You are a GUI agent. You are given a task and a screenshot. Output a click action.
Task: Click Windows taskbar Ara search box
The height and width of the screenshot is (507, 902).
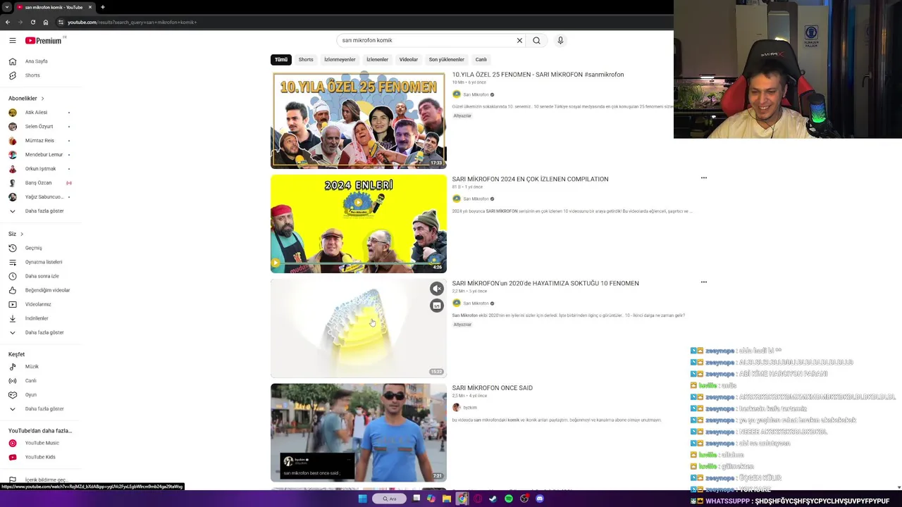pos(389,499)
